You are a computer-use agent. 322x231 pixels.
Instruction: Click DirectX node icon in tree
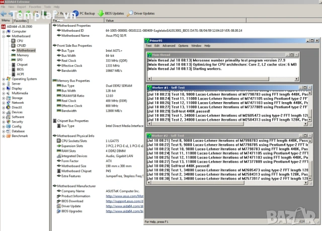tap(9, 107)
